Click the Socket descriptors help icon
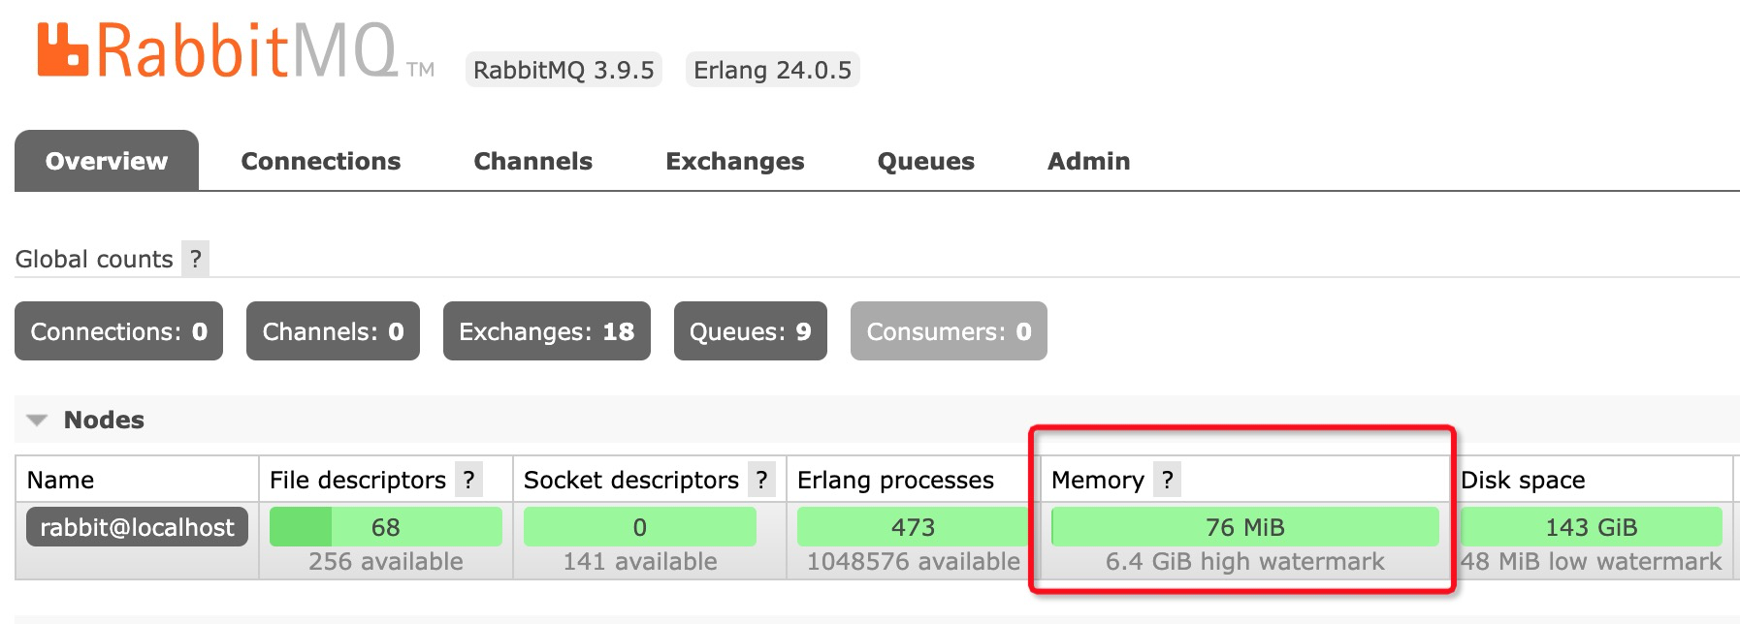1740x624 pixels. (x=762, y=479)
